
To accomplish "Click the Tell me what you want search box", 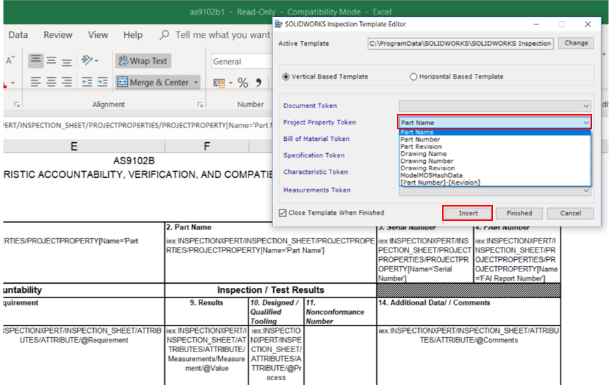I will pyautogui.click(x=223, y=35).
